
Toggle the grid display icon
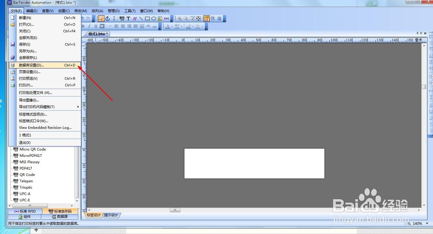(x=219, y=19)
